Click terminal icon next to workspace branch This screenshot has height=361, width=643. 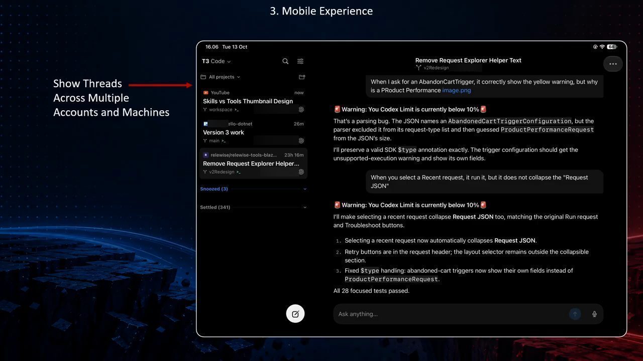point(237,110)
